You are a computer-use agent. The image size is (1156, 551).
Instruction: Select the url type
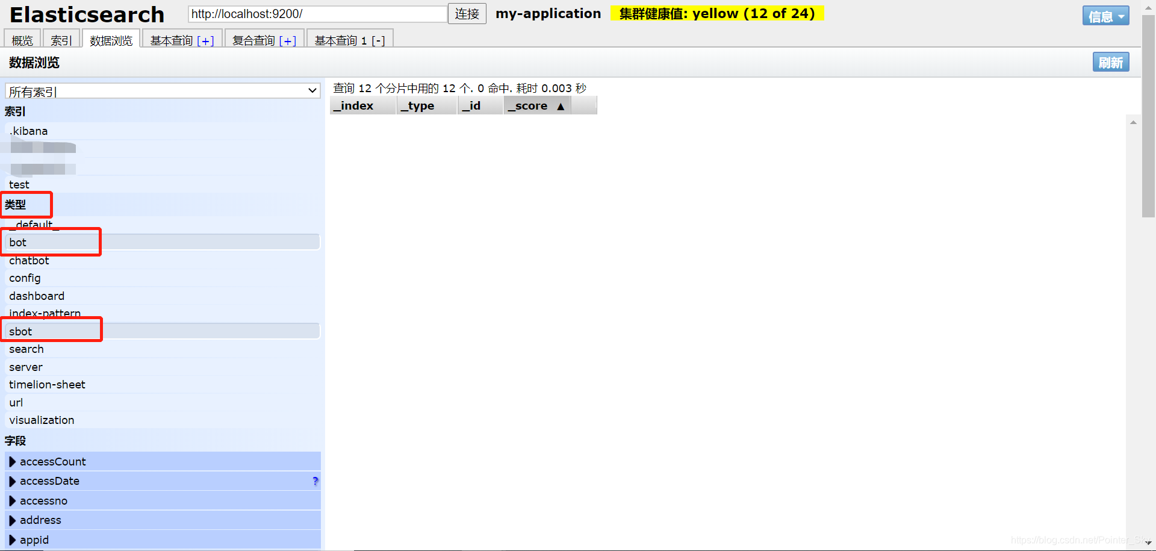tap(163, 402)
